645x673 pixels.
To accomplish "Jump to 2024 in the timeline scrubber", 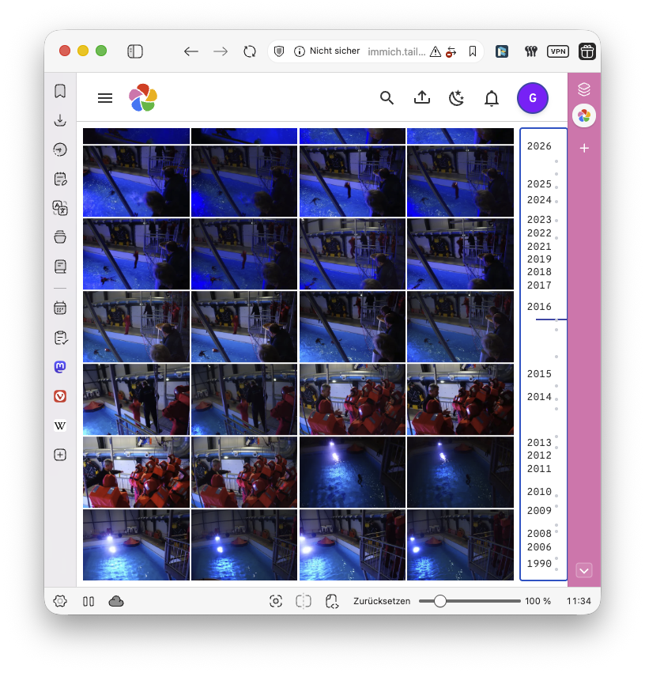I will (539, 200).
